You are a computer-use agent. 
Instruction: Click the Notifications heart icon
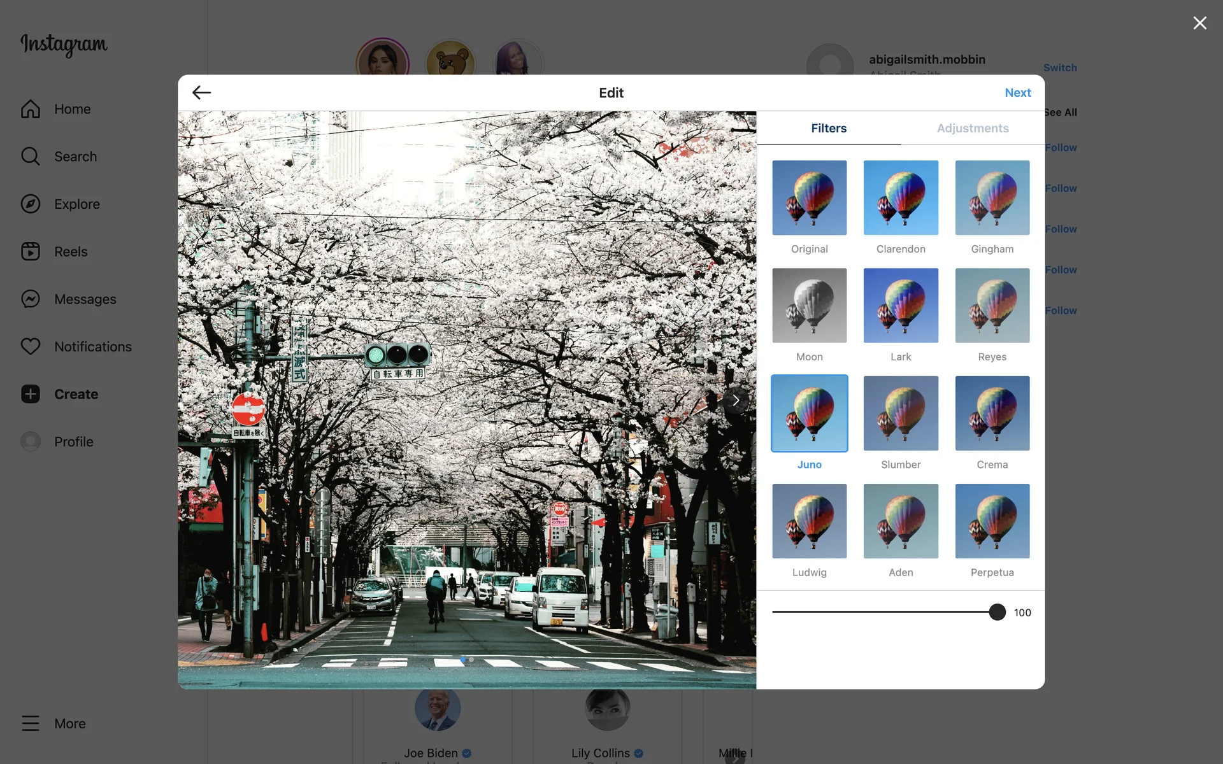(31, 346)
